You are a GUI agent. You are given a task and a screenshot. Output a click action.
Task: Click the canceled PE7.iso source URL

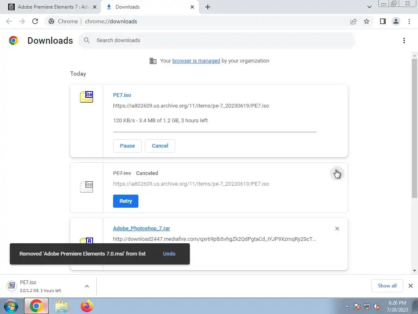191,184
